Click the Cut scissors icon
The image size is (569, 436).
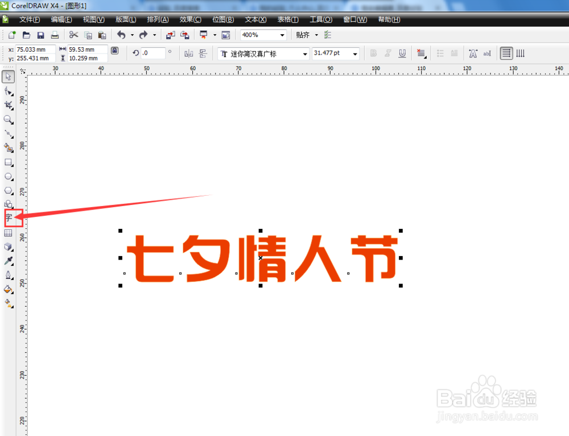[x=73, y=35]
